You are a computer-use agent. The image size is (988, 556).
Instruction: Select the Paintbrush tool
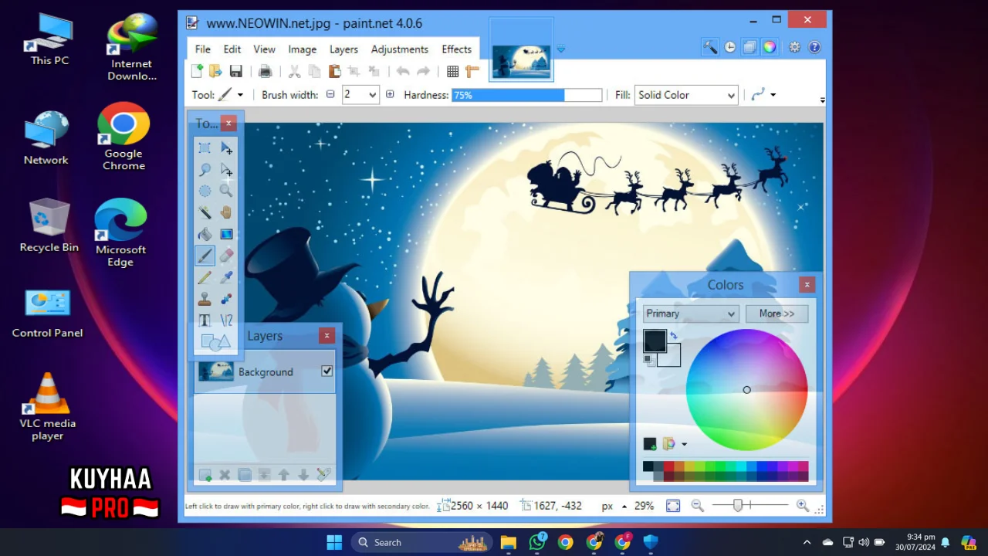pyautogui.click(x=205, y=256)
